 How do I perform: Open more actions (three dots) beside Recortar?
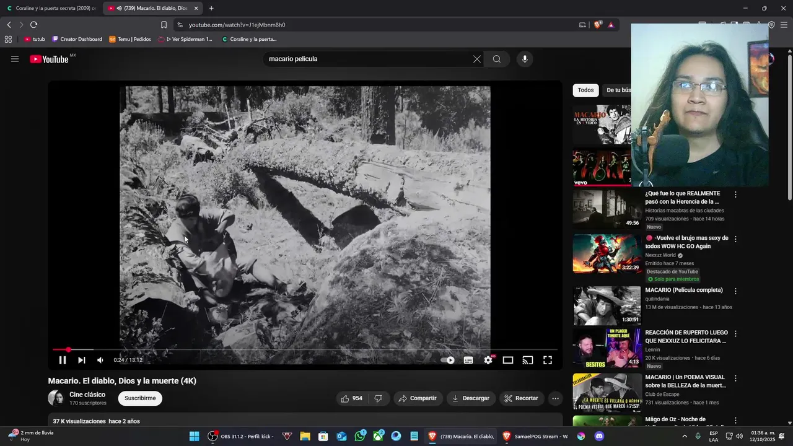tap(556, 398)
